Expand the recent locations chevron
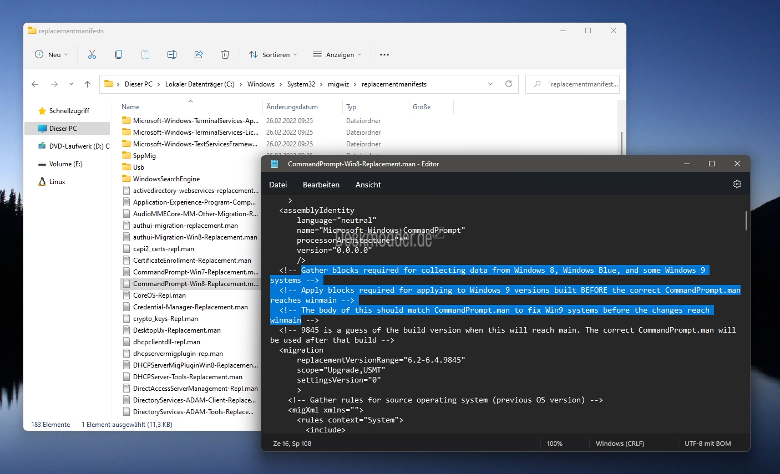The height and width of the screenshot is (474, 780). pos(71,84)
